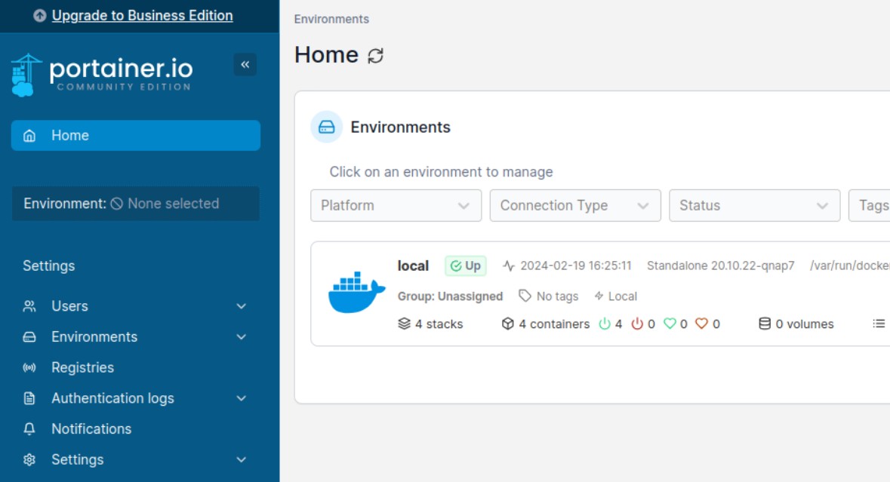Image resolution: width=890 pixels, height=482 pixels.
Task: Click the Notifications bell icon
Action: point(29,428)
